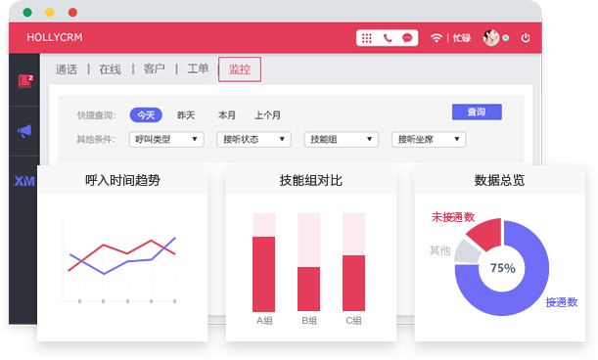The width and height of the screenshot is (598, 360).
Task: Click the red phone call icon
Action: [x=388, y=38]
